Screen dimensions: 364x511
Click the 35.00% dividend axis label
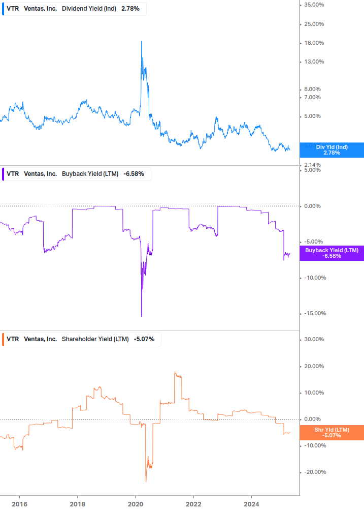(x=314, y=5)
